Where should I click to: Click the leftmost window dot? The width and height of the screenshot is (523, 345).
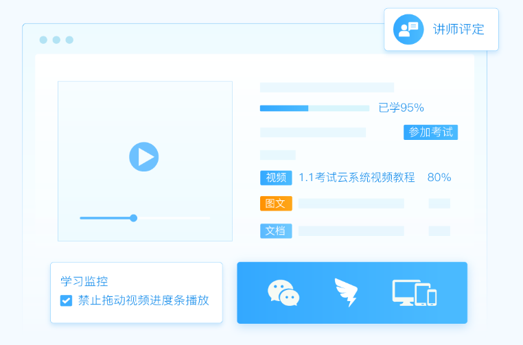coord(43,40)
